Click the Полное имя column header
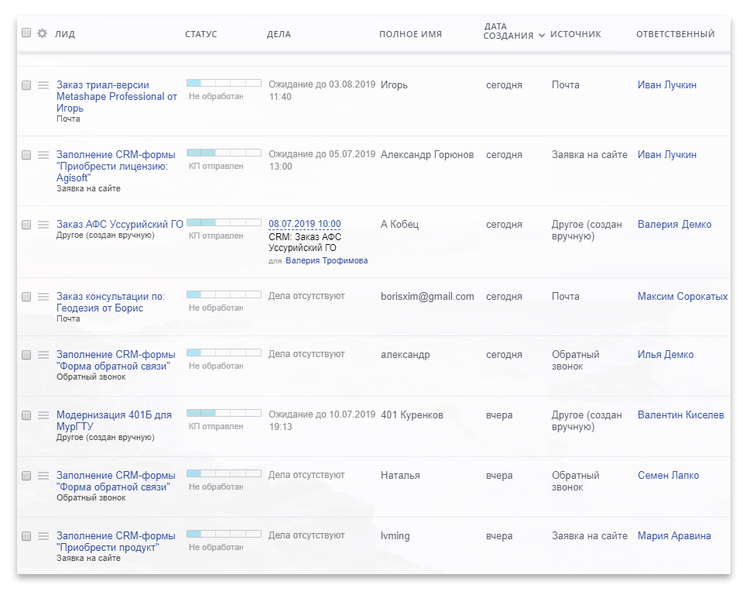Screen dimensions: 743x602 point(410,34)
